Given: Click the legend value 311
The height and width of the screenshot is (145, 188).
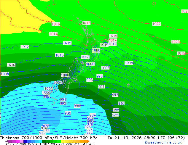Looking at the screenshot, I should 77,144.
